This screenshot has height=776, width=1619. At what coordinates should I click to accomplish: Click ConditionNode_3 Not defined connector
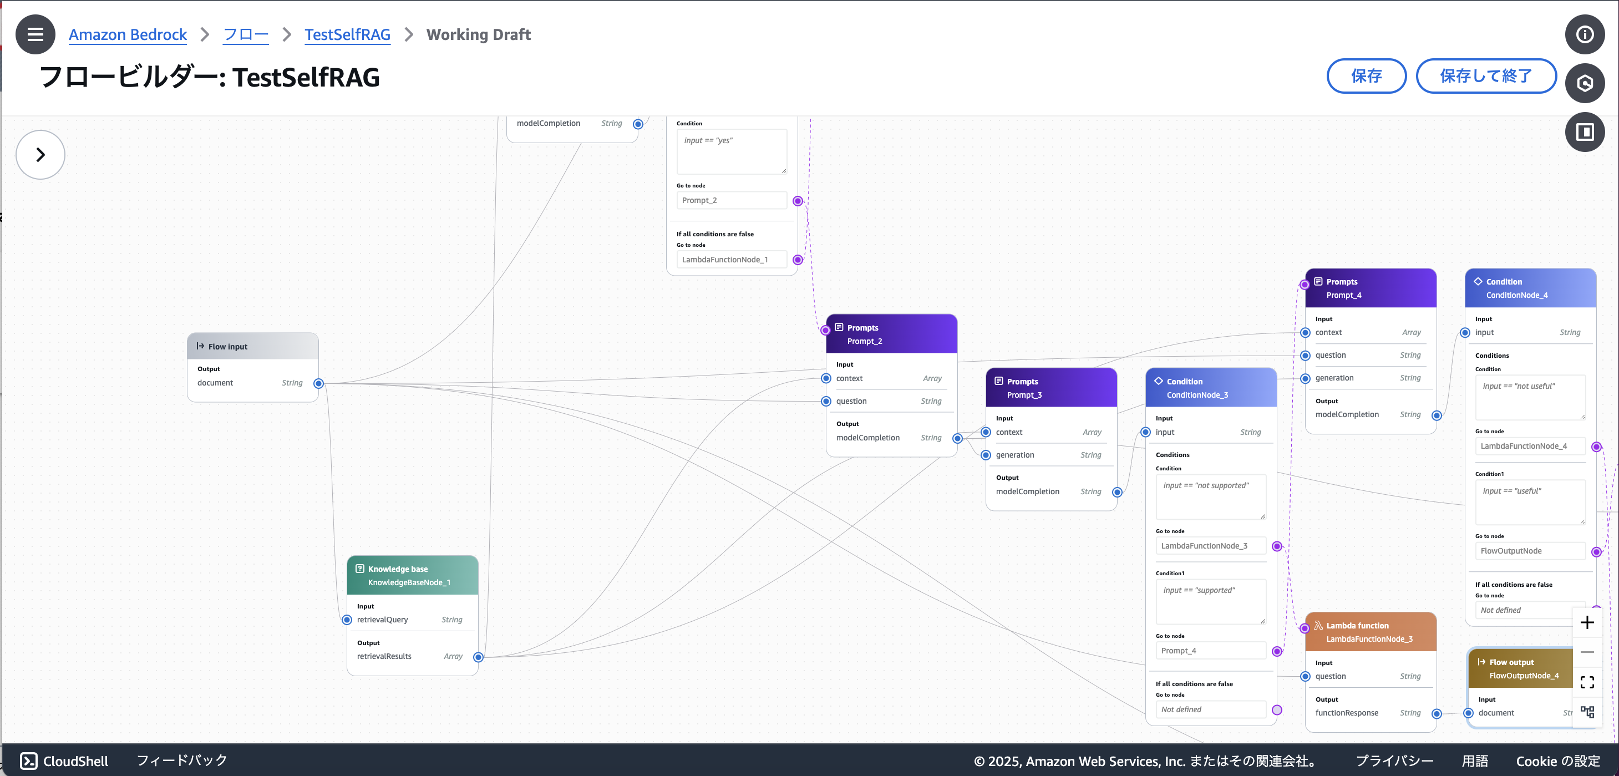1276,710
